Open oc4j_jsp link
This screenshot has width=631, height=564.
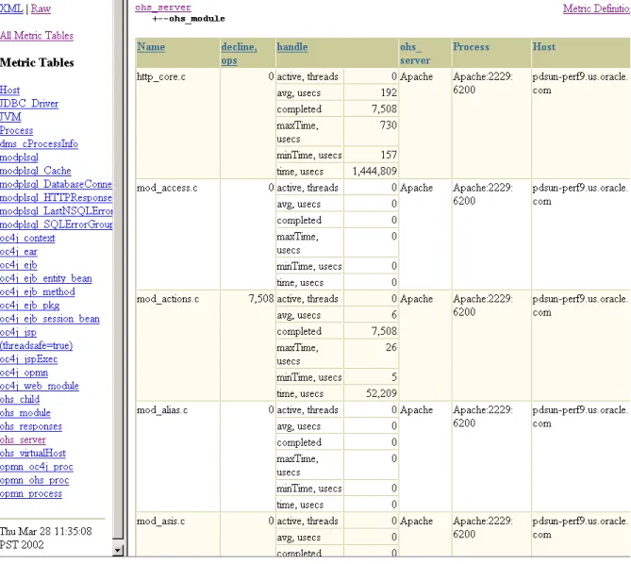(18, 332)
